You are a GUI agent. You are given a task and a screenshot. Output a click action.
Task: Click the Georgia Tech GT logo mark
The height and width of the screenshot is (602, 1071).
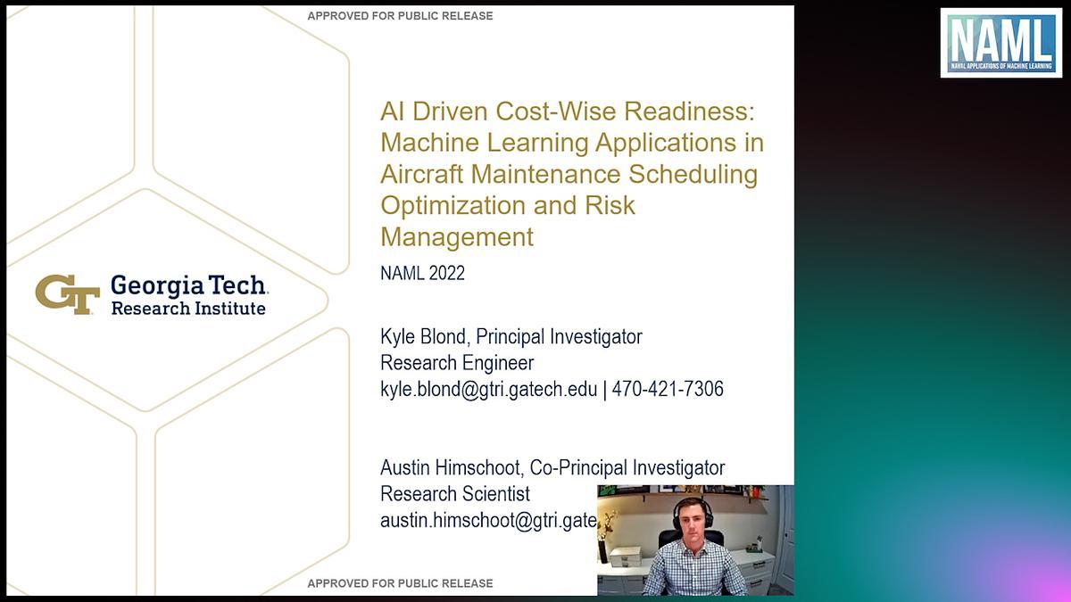click(67, 294)
